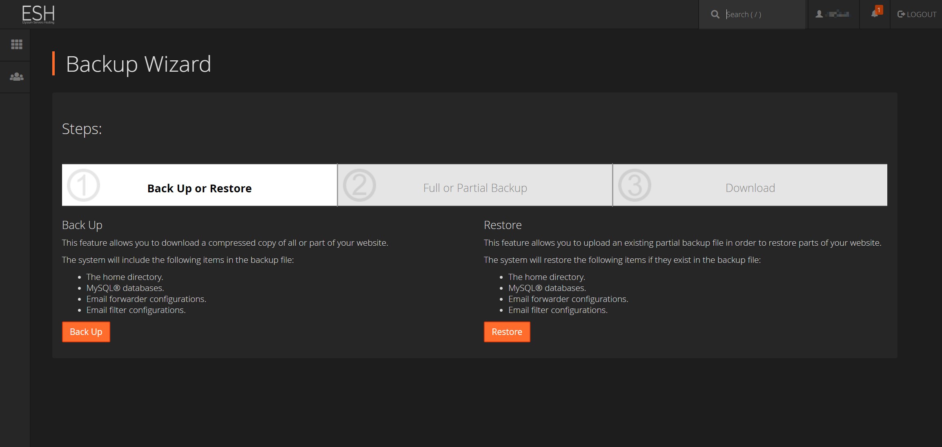Open the user account menu

833,14
